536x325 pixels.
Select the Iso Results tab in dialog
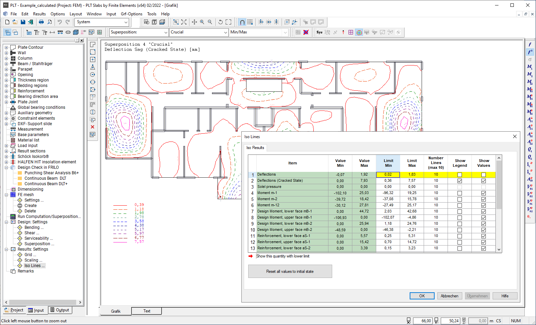click(x=255, y=148)
